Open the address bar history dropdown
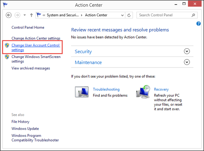The image size is (204, 151). click(122, 15)
